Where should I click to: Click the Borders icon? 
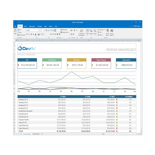click(42, 34)
